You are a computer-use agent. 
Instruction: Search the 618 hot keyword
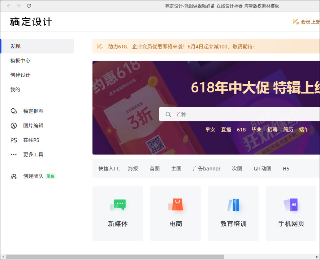pyautogui.click(x=241, y=130)
